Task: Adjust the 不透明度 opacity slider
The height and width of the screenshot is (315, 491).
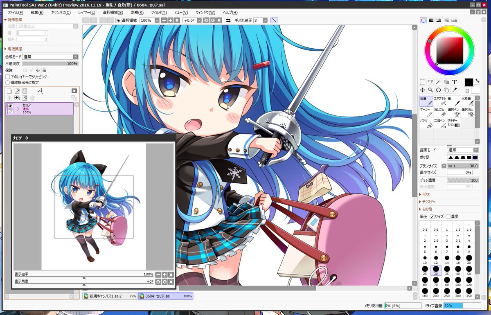Action: 50,63
